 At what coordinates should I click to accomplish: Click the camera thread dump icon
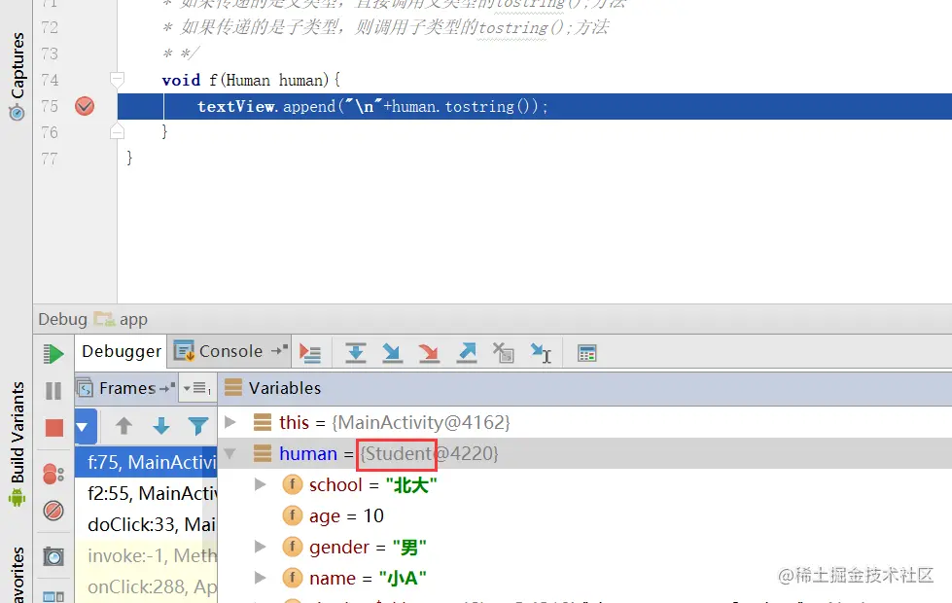pyautogui.click(x=53, y=555)
